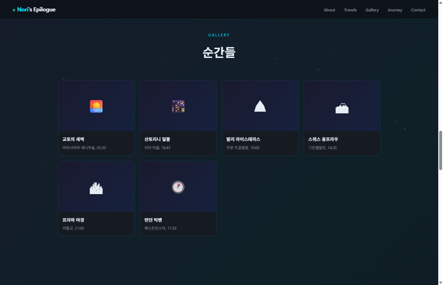Click the Nori's Epilogue site logo
Viewport: 443px width, 285px height.
(x=36, y=10)
